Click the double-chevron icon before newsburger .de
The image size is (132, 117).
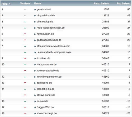(x=35, y=34)
